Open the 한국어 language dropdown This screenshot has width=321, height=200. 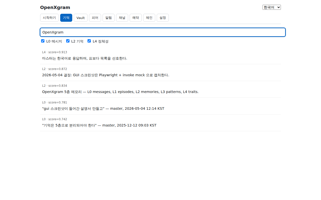pyautogui.click(x=272, y=7)
